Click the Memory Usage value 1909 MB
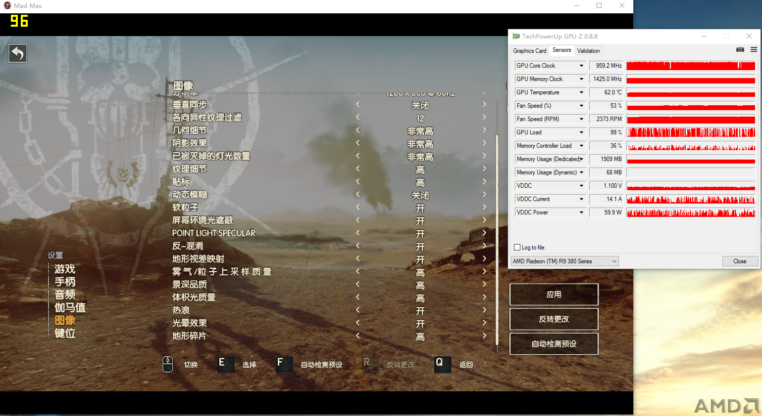This screenshot has height=416, width=762. [x=606, y=159]
